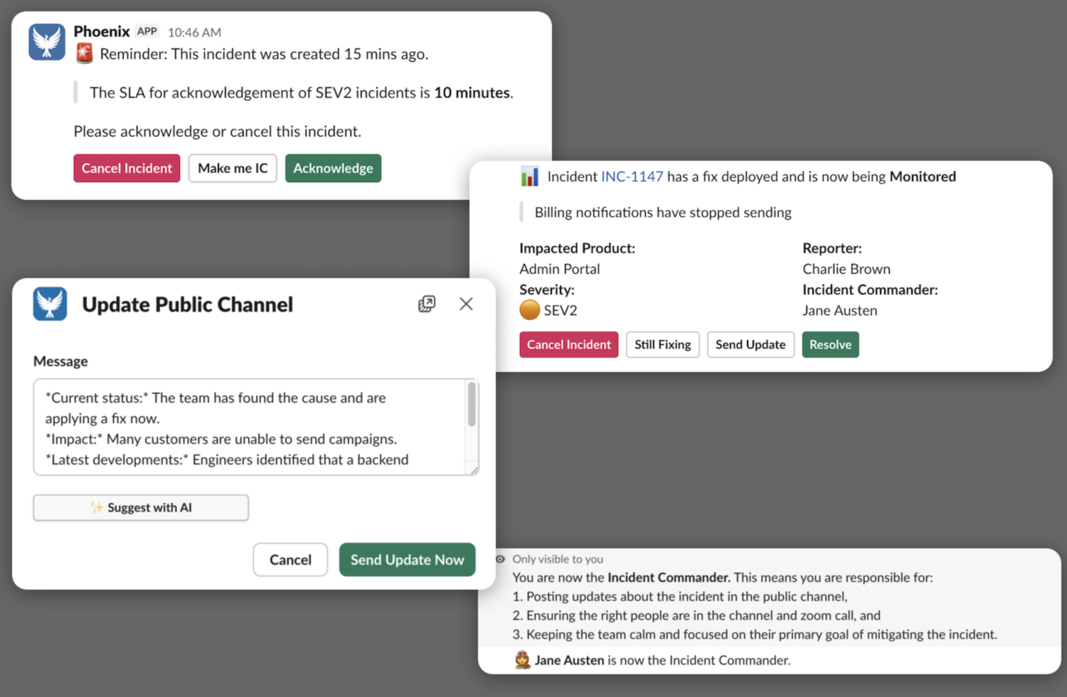Click the bar chart icon beside Incident
Screen dimensions: 1067x697
[529, 176]
